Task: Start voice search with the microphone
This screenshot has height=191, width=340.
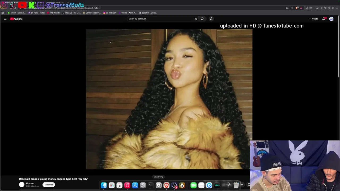Action: coord(211,19)
